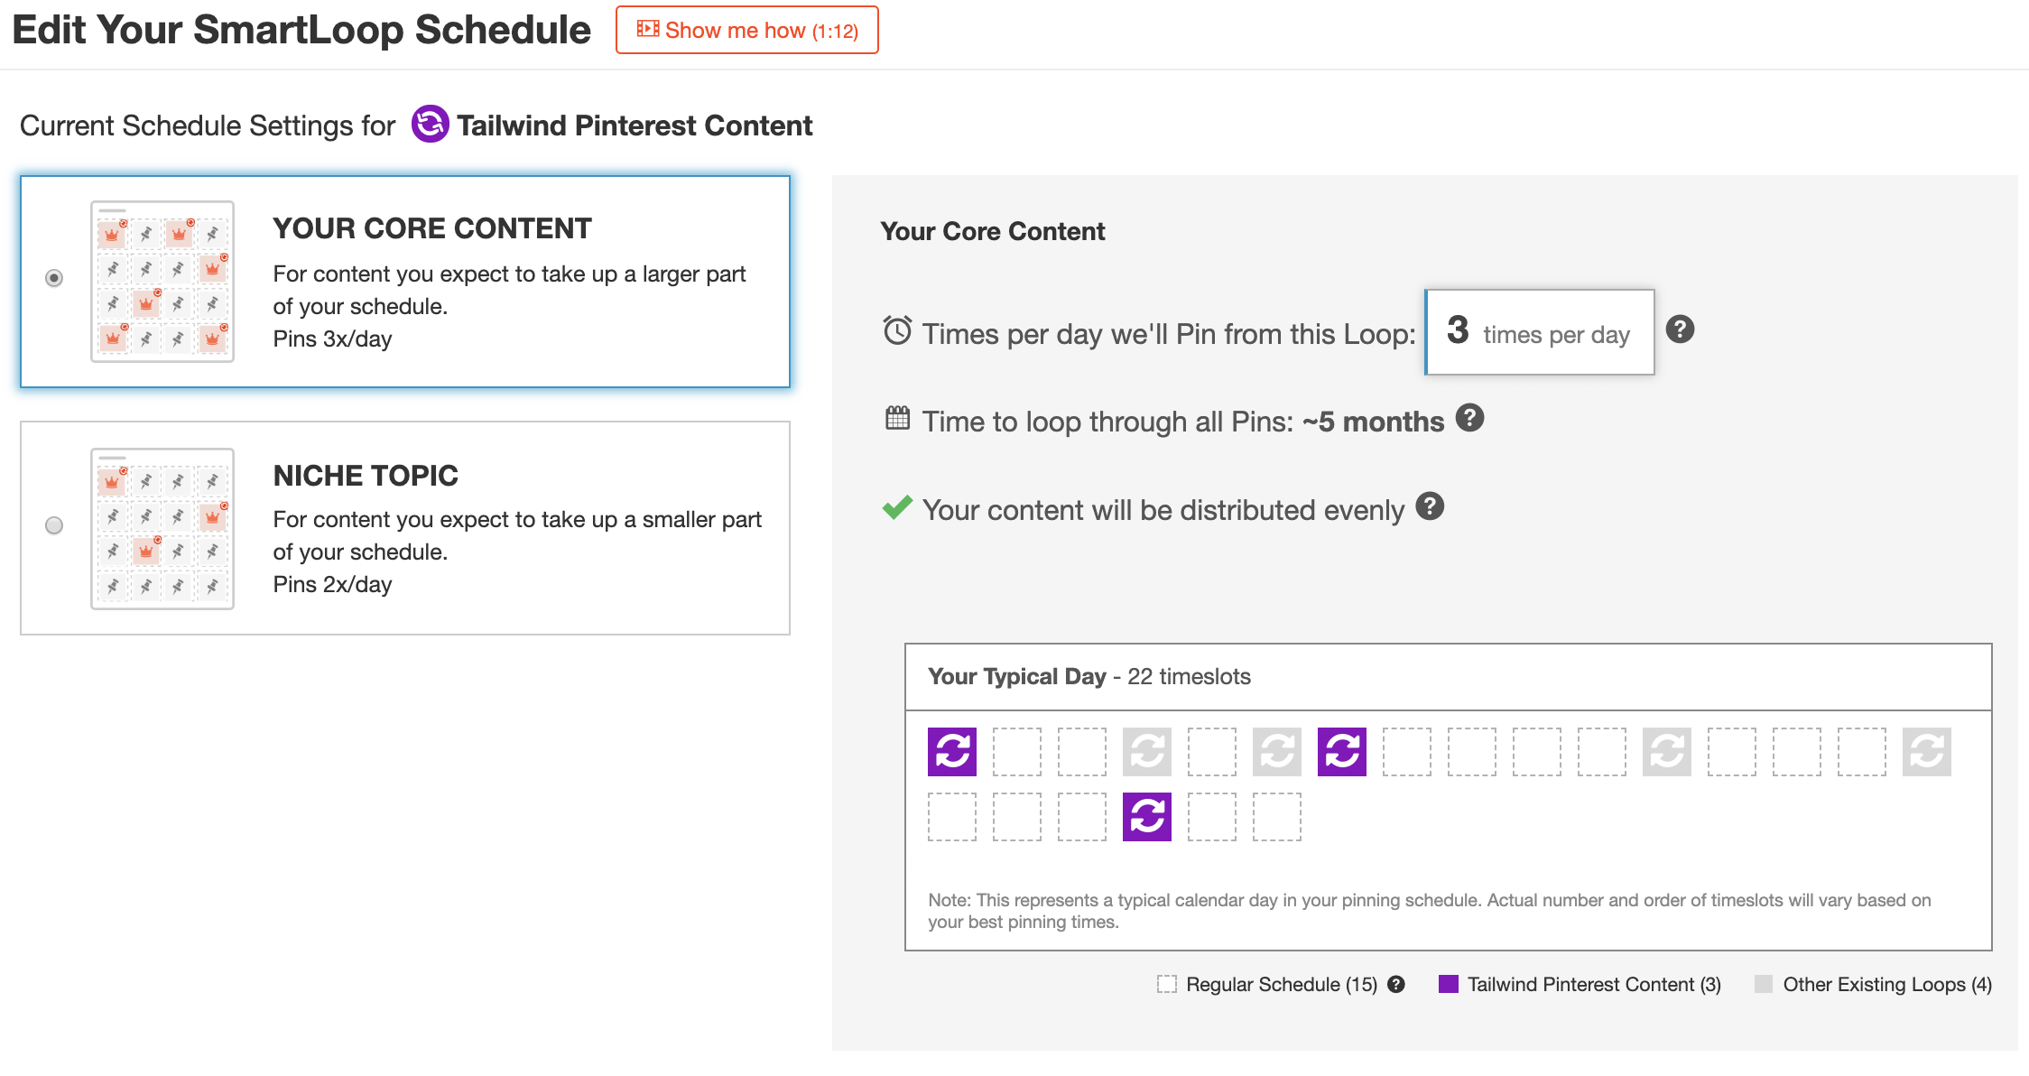
Task: Click help icon beside Regular Schedule legend
Action: [x=1396, y=984]
